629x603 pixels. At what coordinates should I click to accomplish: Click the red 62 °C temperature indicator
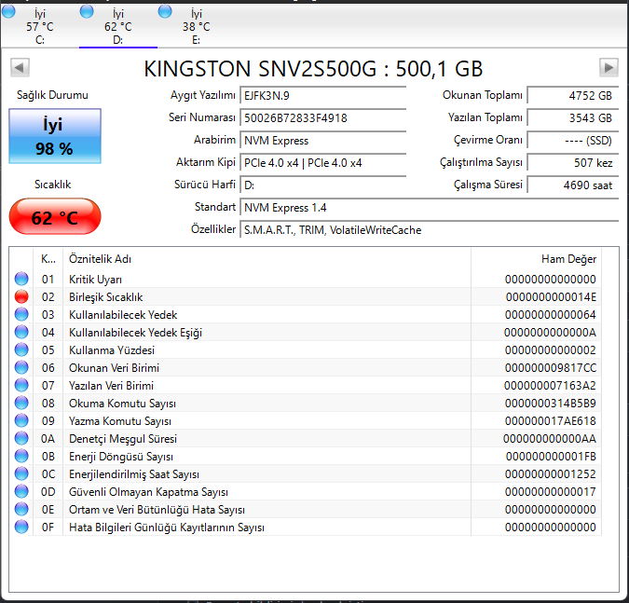click(55, 216)
